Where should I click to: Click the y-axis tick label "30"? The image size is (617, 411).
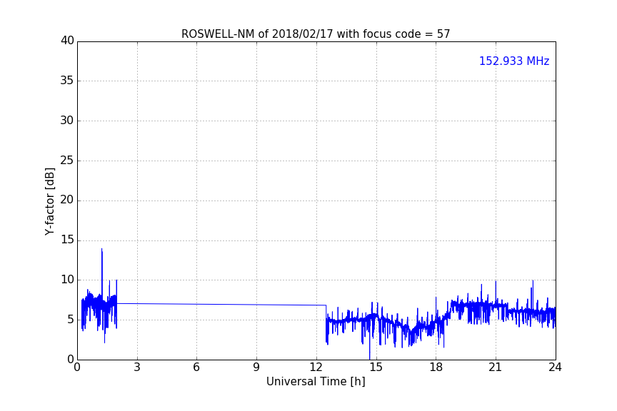(67, 121)
